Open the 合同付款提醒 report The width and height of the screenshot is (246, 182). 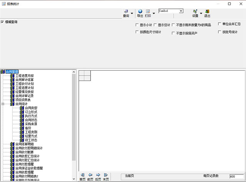tap(25, 164)
